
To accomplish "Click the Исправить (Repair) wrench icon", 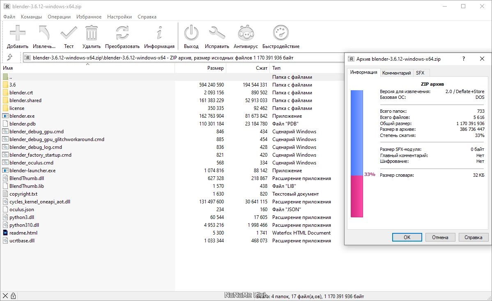I will tap(217, 33).
